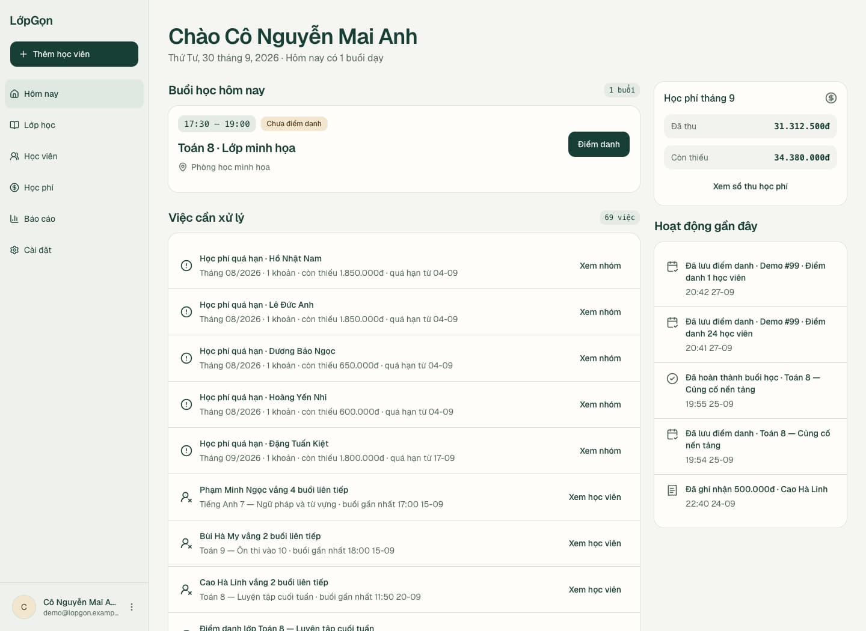This screenshot has width=866, height=631.
Task: Click check-circle icon of completed Toán 8 activity
Action: point(672,378)
